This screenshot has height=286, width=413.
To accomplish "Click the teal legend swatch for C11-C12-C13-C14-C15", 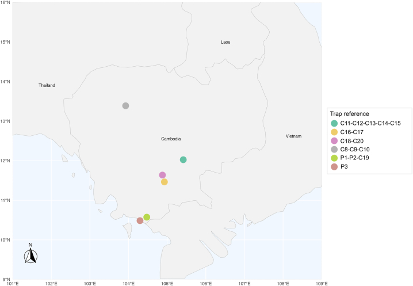I will pyautogui.click(x=334, y=123).
